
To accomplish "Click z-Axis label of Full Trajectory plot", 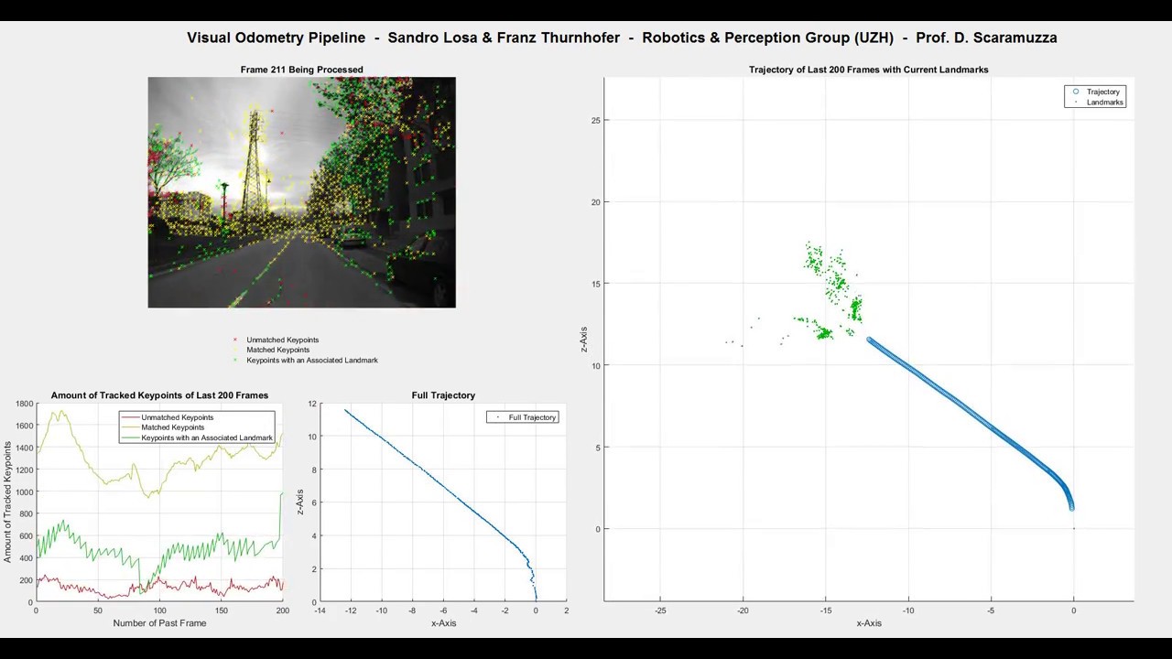I will pos(300,502).
